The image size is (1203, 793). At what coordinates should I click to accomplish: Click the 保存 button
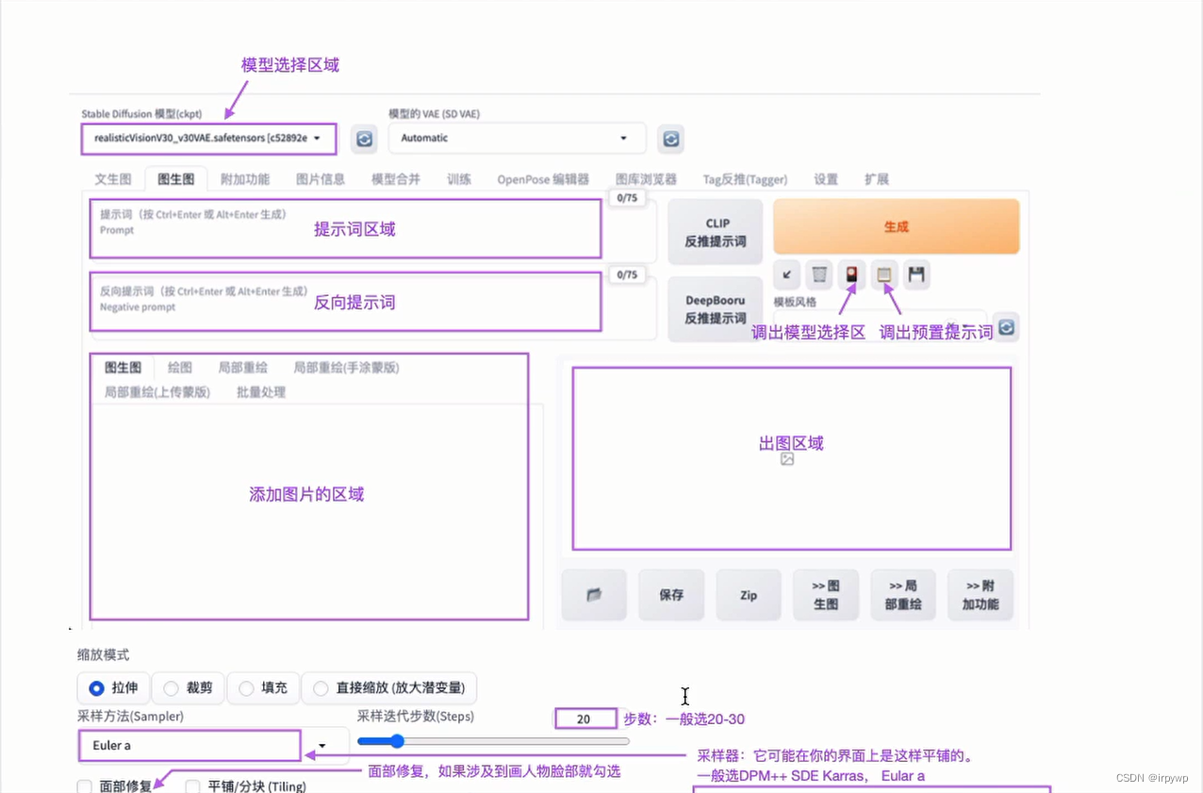click(x=671, y=595)
